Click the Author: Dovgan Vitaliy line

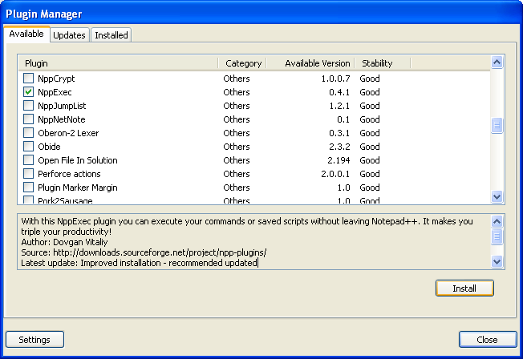click(x=64, y=242)
